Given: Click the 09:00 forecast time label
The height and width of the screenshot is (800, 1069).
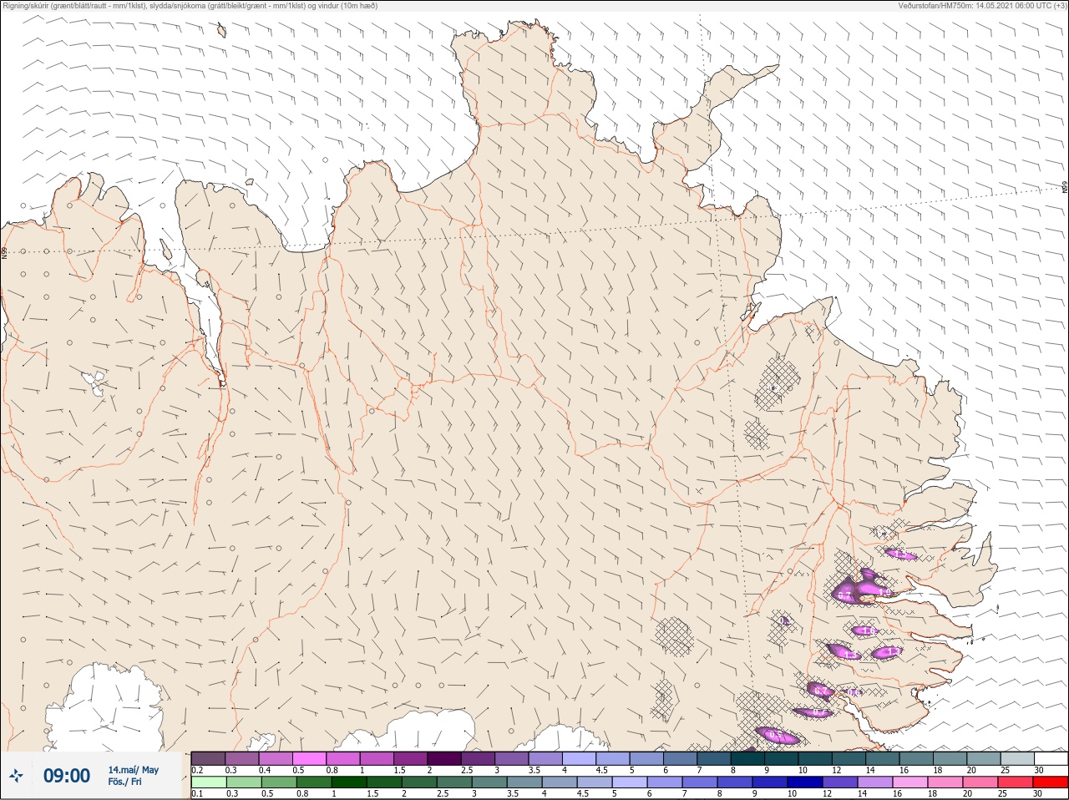Looking at the screenshot, I should coord(67,776).
